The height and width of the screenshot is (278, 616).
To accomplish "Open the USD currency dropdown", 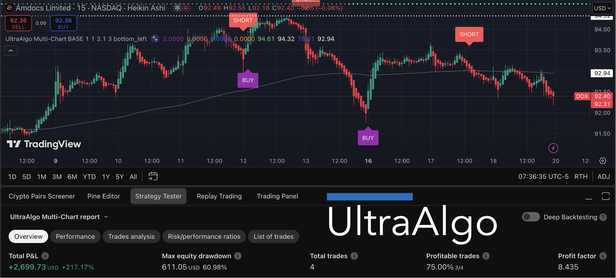I will tap(602, 8).
